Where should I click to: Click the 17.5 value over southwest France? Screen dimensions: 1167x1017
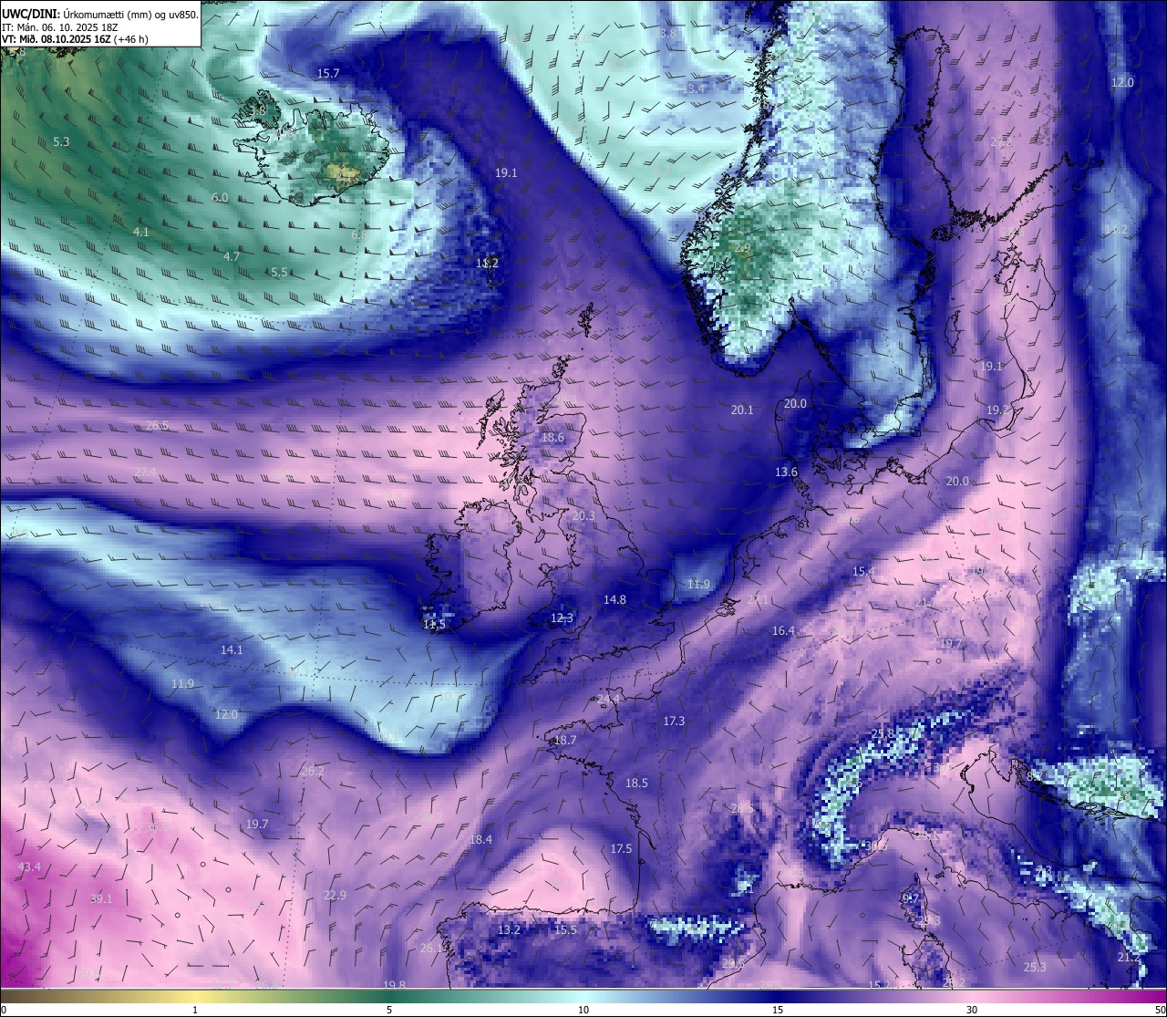pyautogui.click(x=621, y=849)
